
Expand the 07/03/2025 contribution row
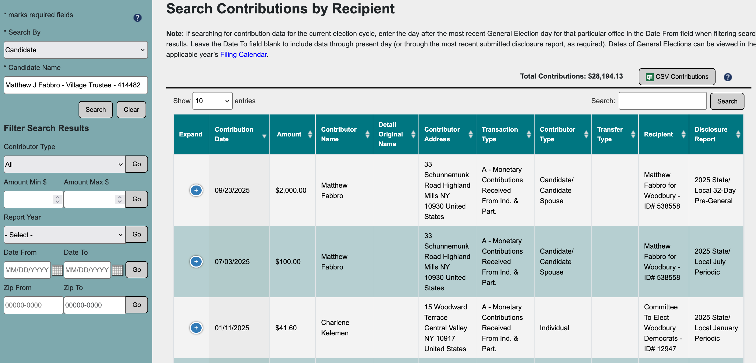click(196, 261)
